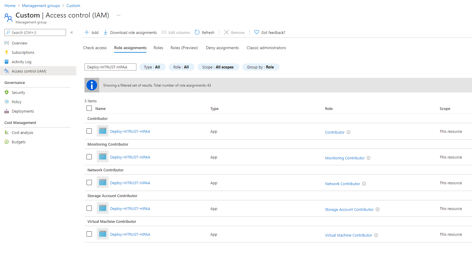Click the Got feedback heart icon

coord(257,32)
